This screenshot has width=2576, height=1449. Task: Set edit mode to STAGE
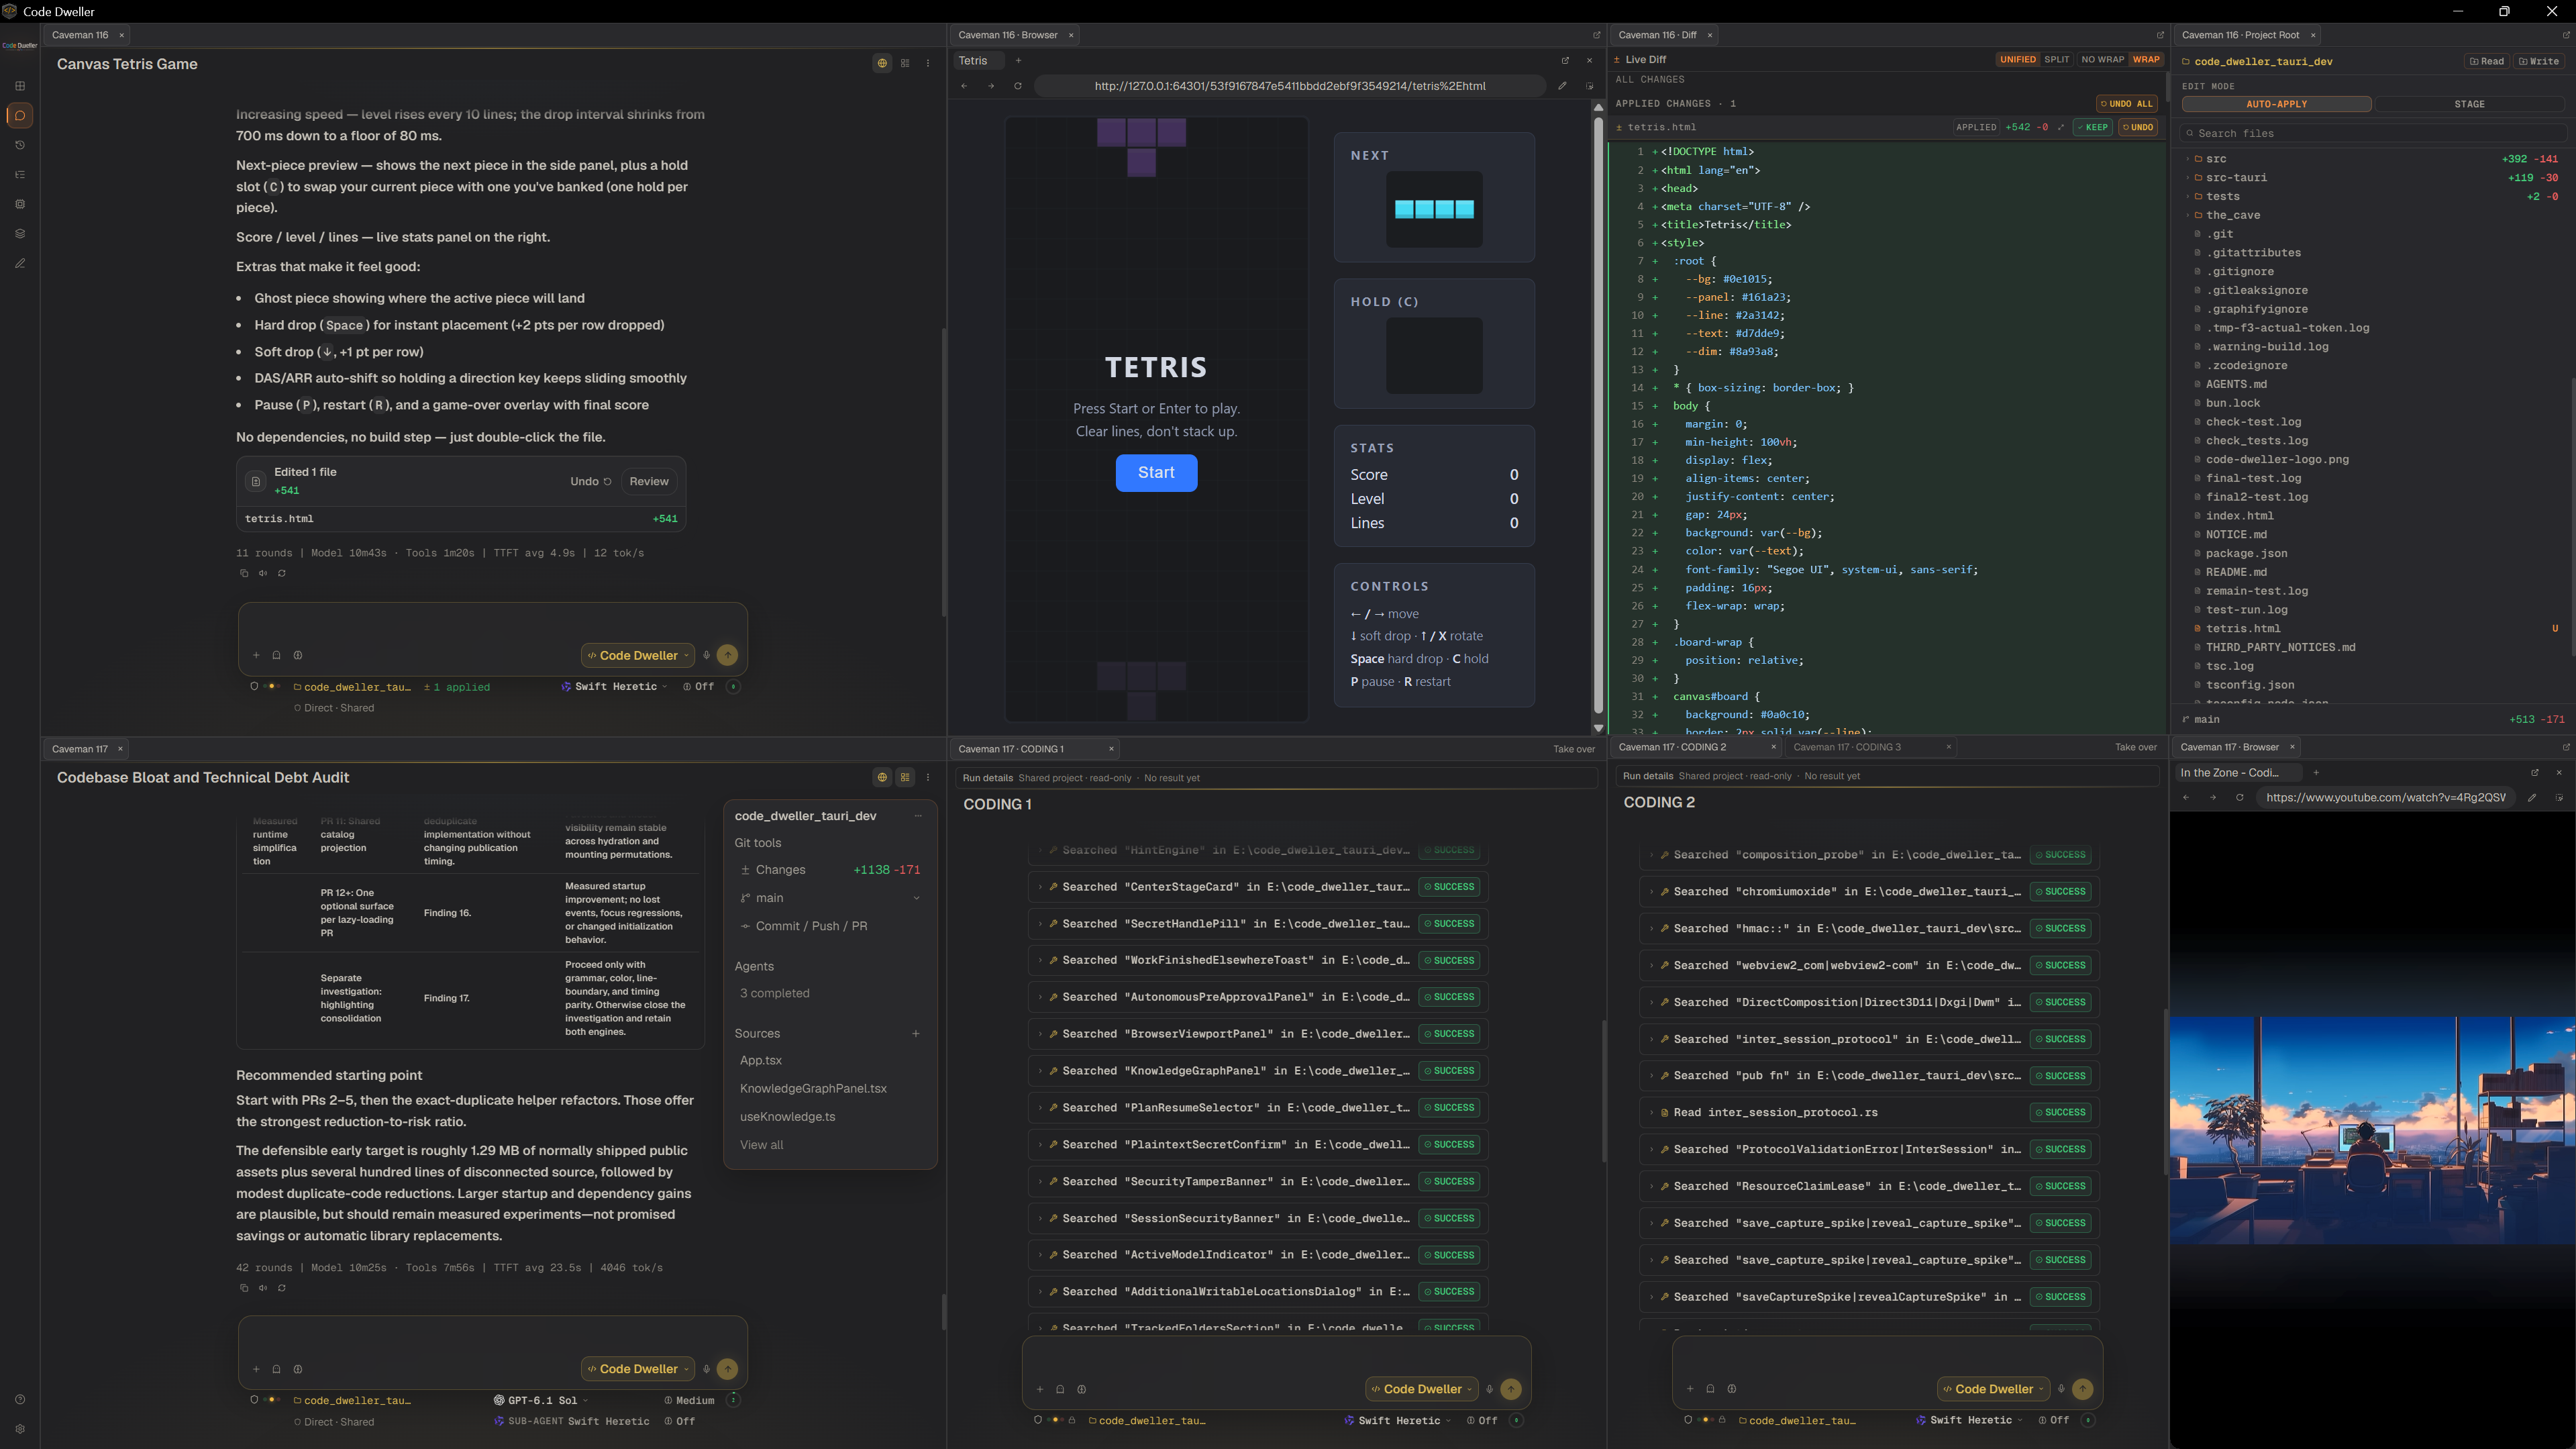[x=2469, y=104]
